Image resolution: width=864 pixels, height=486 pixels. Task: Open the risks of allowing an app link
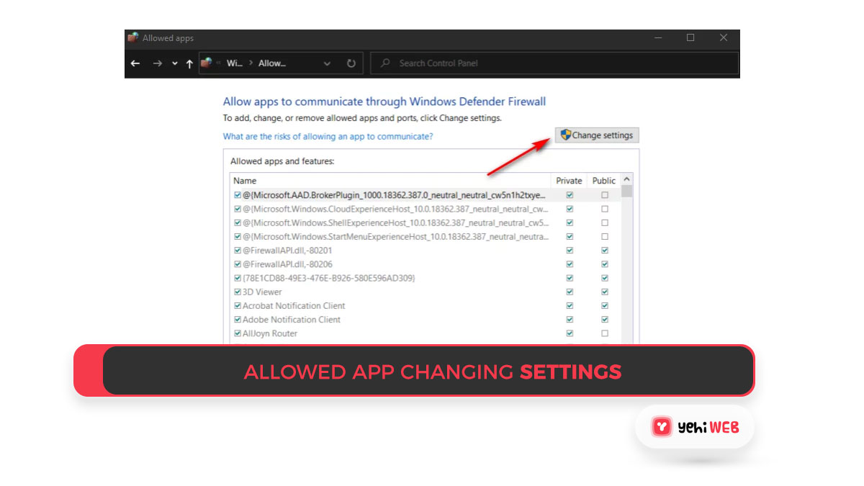point(328,136)
